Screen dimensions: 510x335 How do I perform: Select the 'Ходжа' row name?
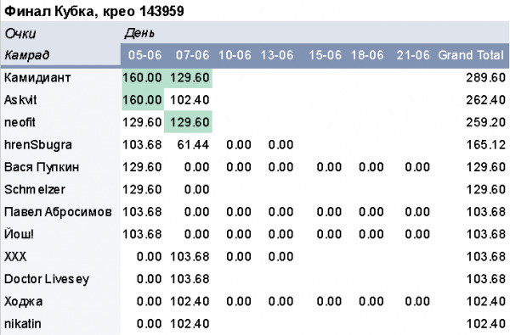click(24, 302)
